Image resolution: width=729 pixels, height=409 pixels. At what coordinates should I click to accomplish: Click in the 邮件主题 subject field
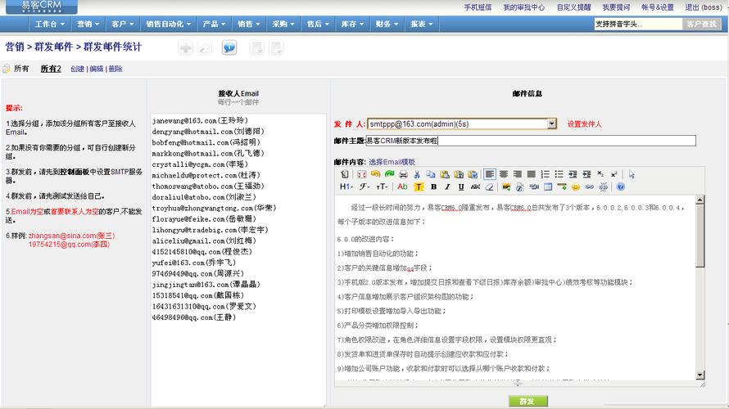click(531, 141)
